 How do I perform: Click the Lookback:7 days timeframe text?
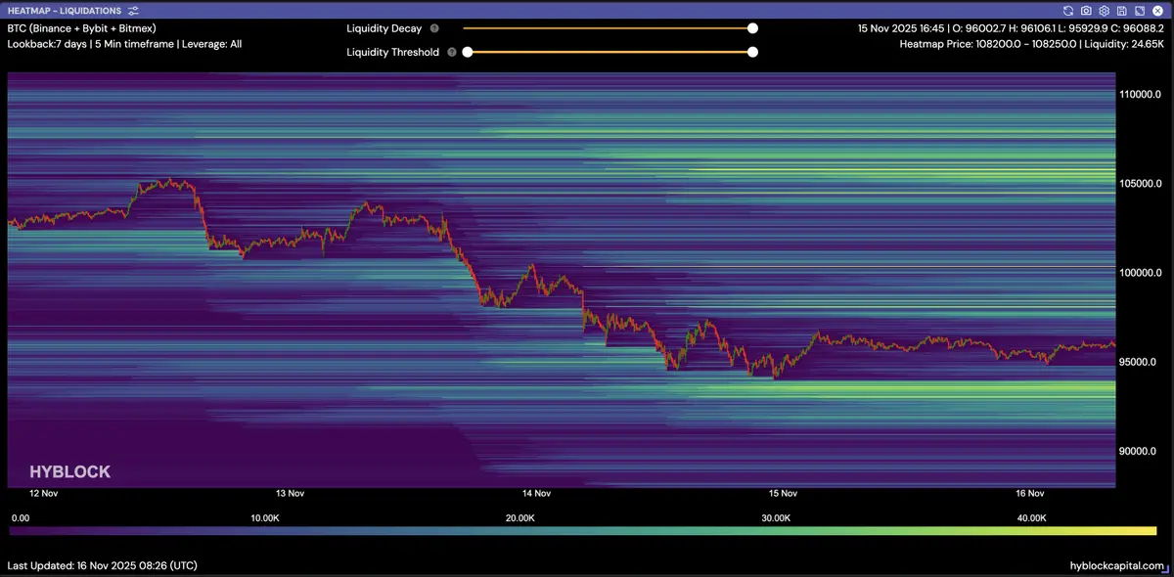click(x=124, y=44)
